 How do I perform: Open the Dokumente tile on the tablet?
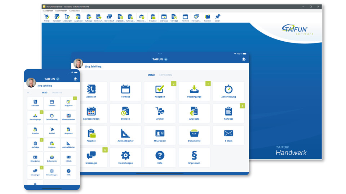194,135
